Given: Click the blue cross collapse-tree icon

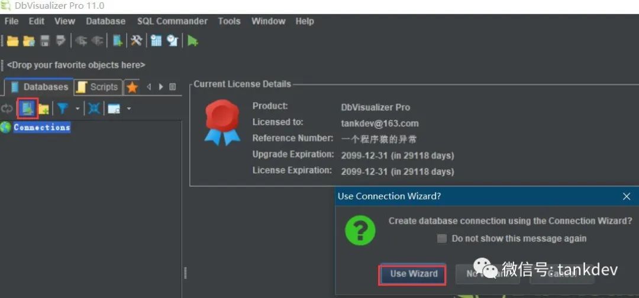Looking at the screenshot, I should tap(94, 109).
